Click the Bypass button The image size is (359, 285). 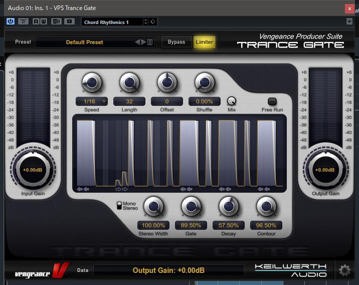[176, 42]
